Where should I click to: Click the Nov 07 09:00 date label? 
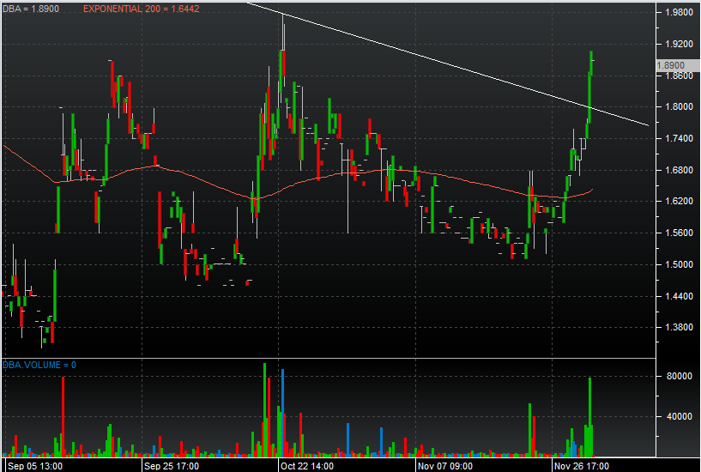pos(444,466)
